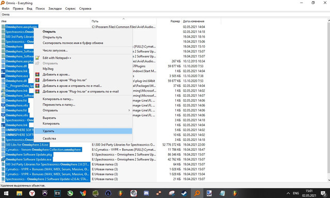Open the Поиск menu
This screenshot has height=198, width=330.
[40, 9]
